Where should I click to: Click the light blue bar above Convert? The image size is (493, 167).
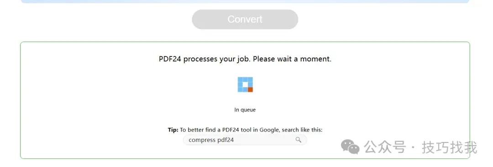click(x=245, y=1)
